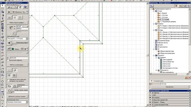The image size is (191, 107).
Task: Click the green surface material swatch
Action: [x=13, y=49]
